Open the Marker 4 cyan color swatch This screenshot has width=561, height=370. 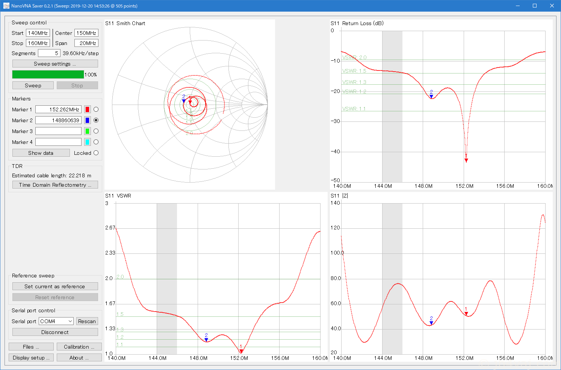88,142
